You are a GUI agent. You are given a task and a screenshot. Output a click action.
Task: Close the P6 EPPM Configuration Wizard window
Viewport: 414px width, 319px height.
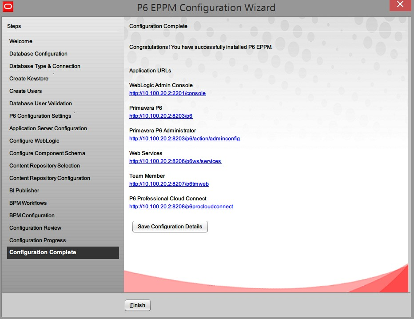[x=400, y=5]
